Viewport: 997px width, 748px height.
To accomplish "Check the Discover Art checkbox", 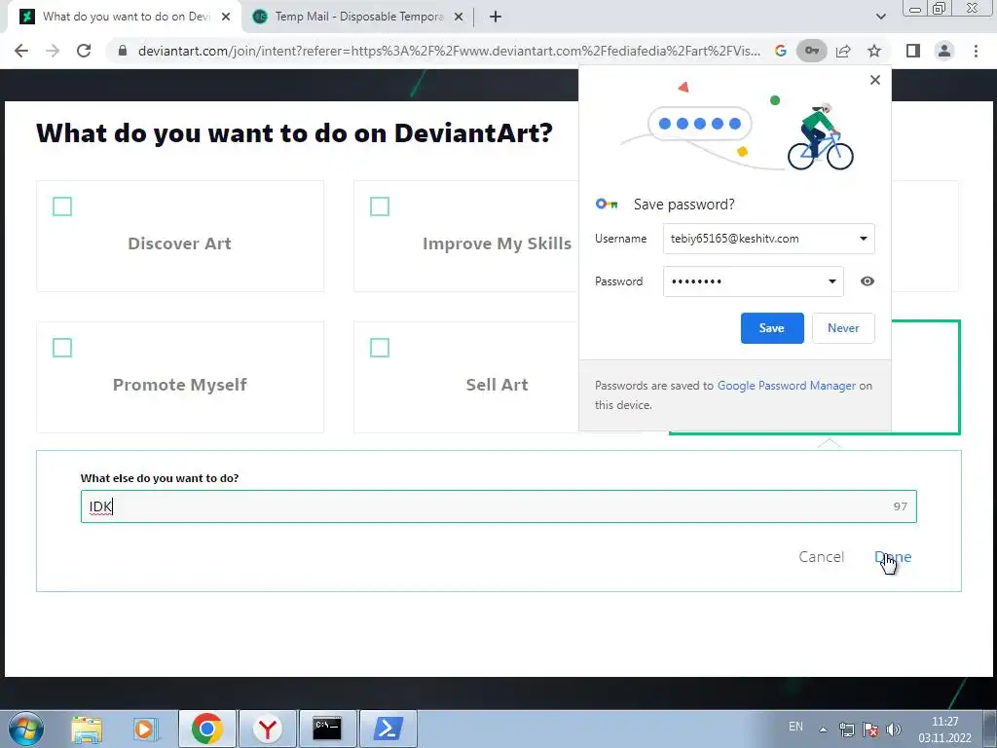I will click(x=62, y=206).
